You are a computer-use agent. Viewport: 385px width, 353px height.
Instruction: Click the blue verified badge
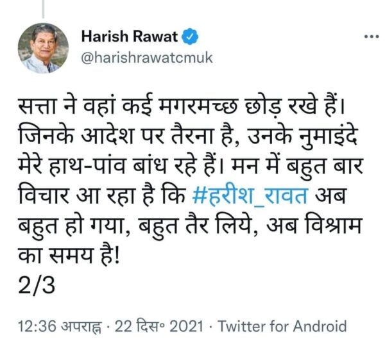pos(190,37)
